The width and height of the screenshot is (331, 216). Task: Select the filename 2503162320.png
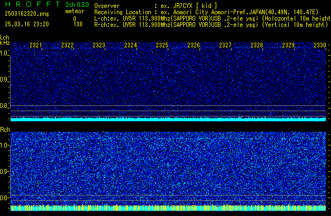click(27, 14)
